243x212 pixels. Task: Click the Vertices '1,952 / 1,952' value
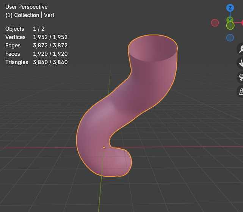pyautogui.click(x=50, y=37)
